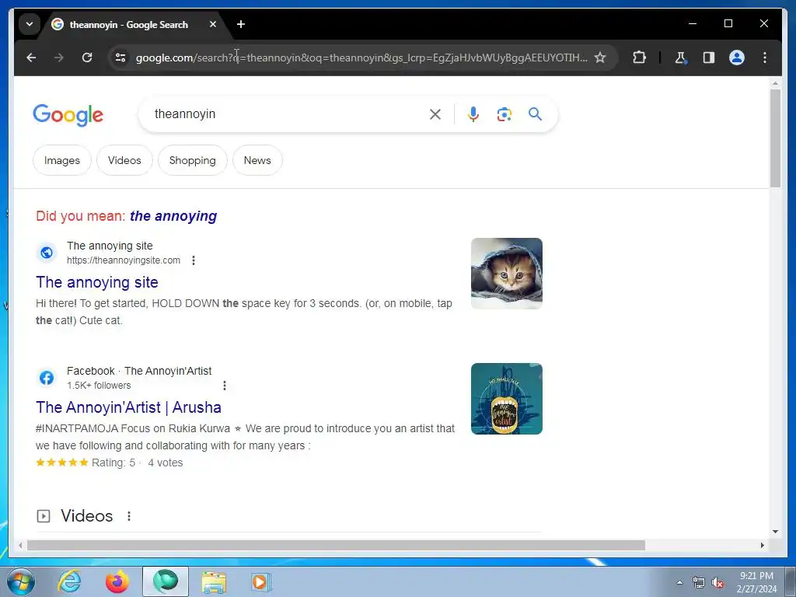Image resolution: width=796 pixels, height=597 pixels.
Task: Reload the page with refresh icon
Action: pyautogui.click(x=87, y=58)
